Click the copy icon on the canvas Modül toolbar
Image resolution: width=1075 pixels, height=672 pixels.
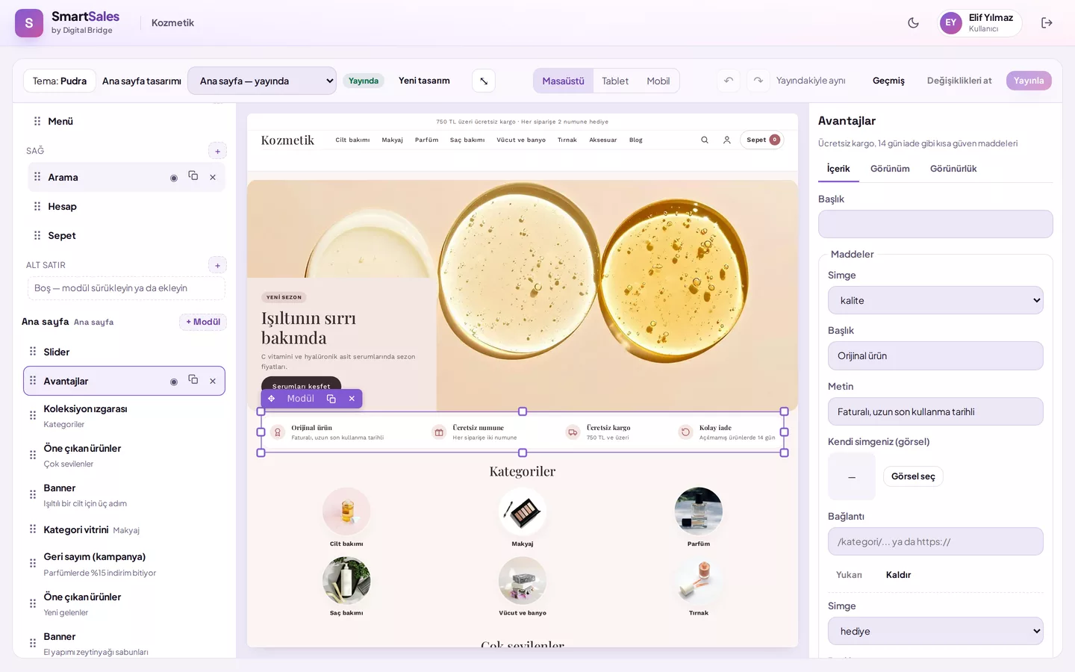(x=331, y=399)
